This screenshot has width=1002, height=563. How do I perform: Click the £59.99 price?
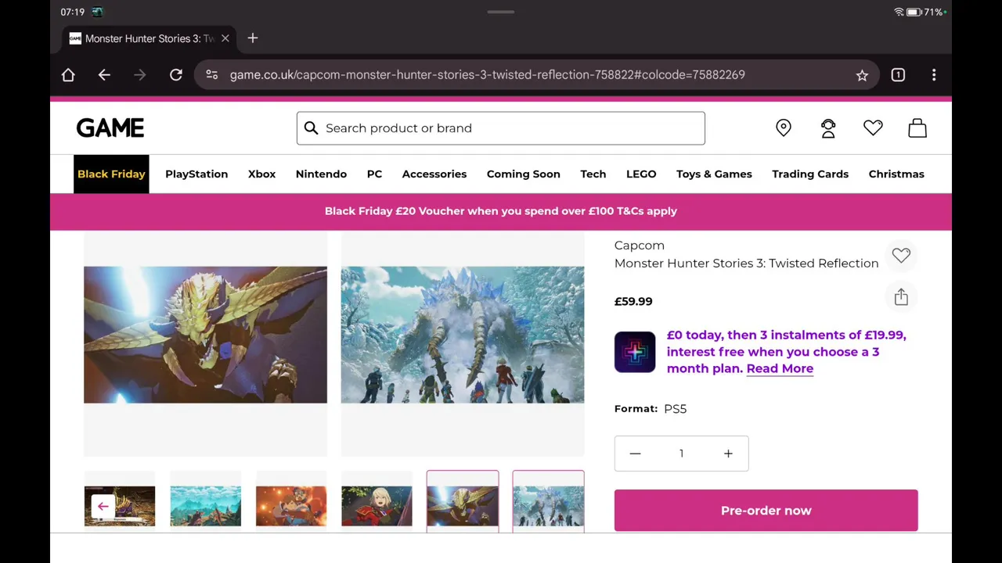(x=633, y=301)
